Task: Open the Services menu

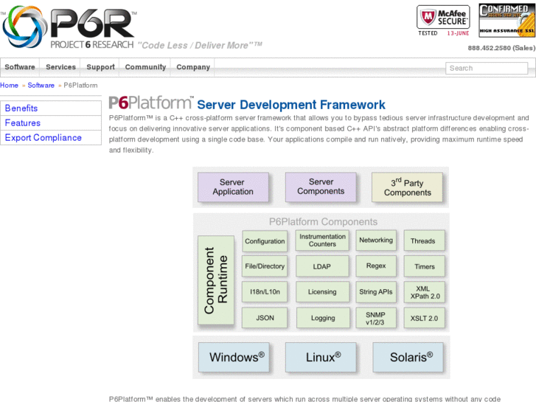Action: [60, 67]
